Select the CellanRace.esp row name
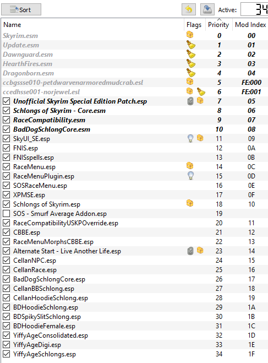Screen dimensions: 268x363 click(x=35, y=270)
